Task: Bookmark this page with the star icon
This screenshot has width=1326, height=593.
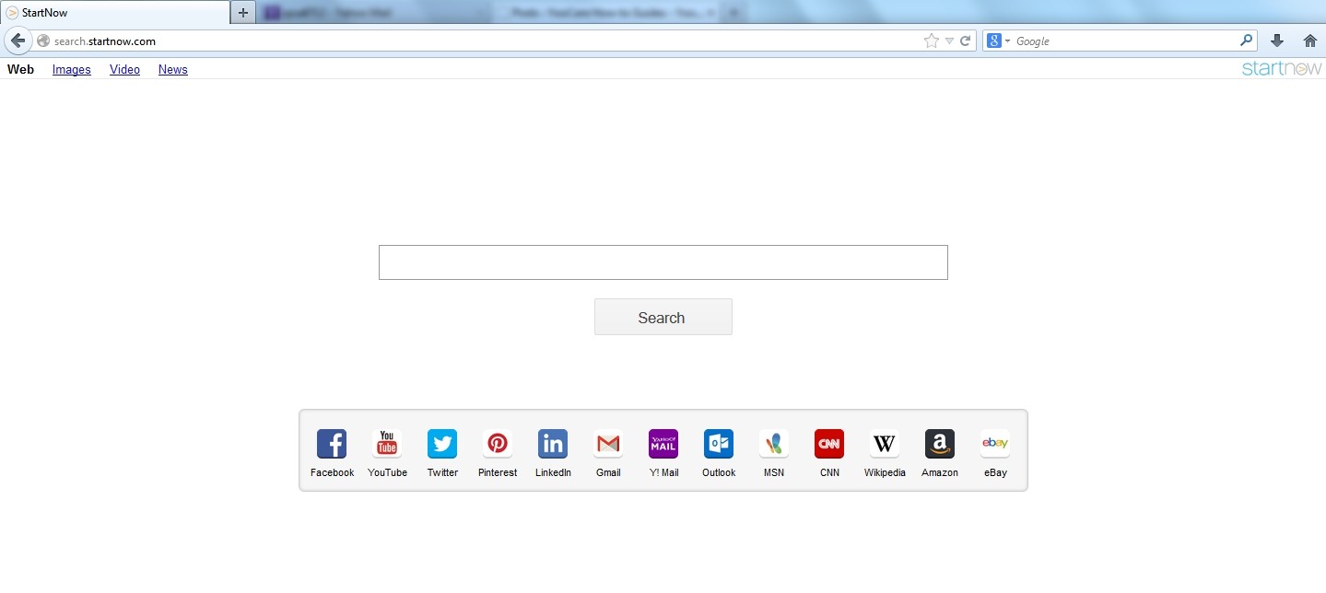Action: (932, 41)
